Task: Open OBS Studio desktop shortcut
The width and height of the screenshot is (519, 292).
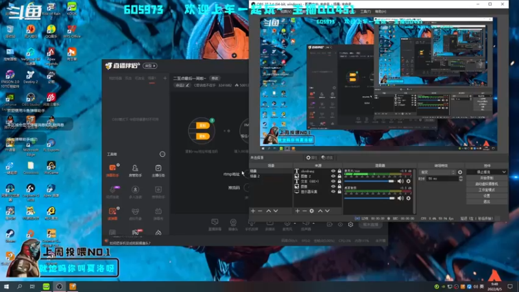Action: [x=30, y=100]
